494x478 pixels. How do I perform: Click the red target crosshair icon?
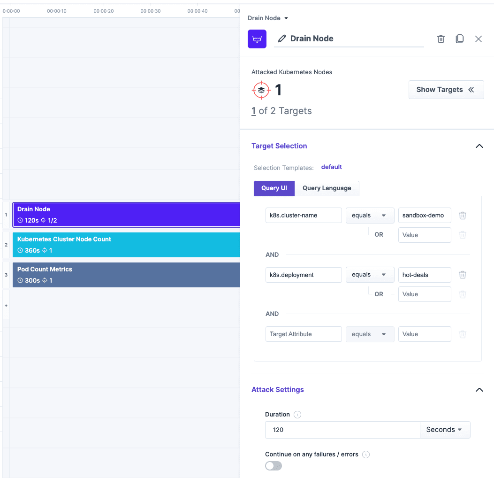pyautogui.click(x=261, y=90)
